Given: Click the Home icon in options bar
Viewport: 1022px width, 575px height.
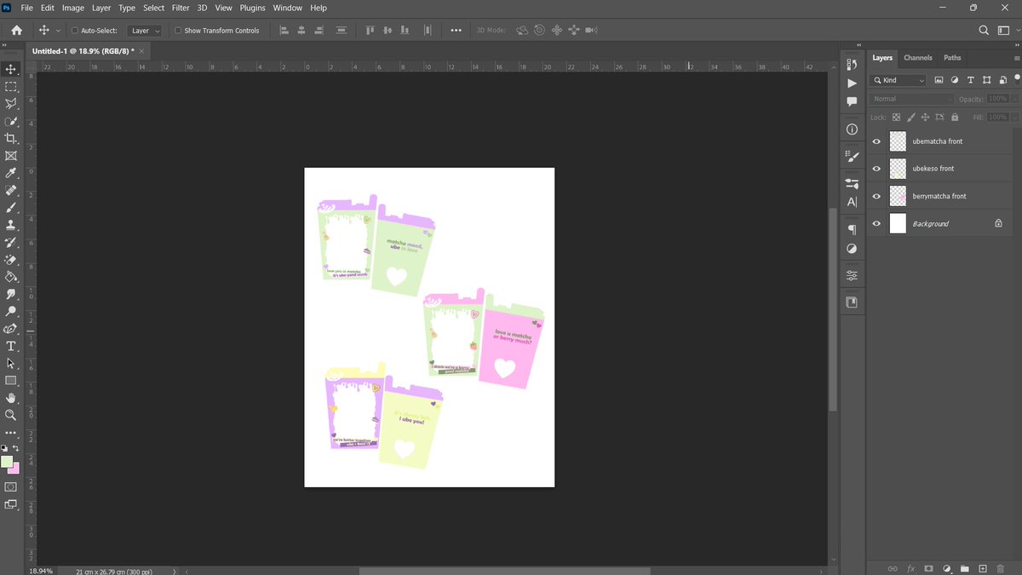Looking at the screenshot, I should 16,31.
